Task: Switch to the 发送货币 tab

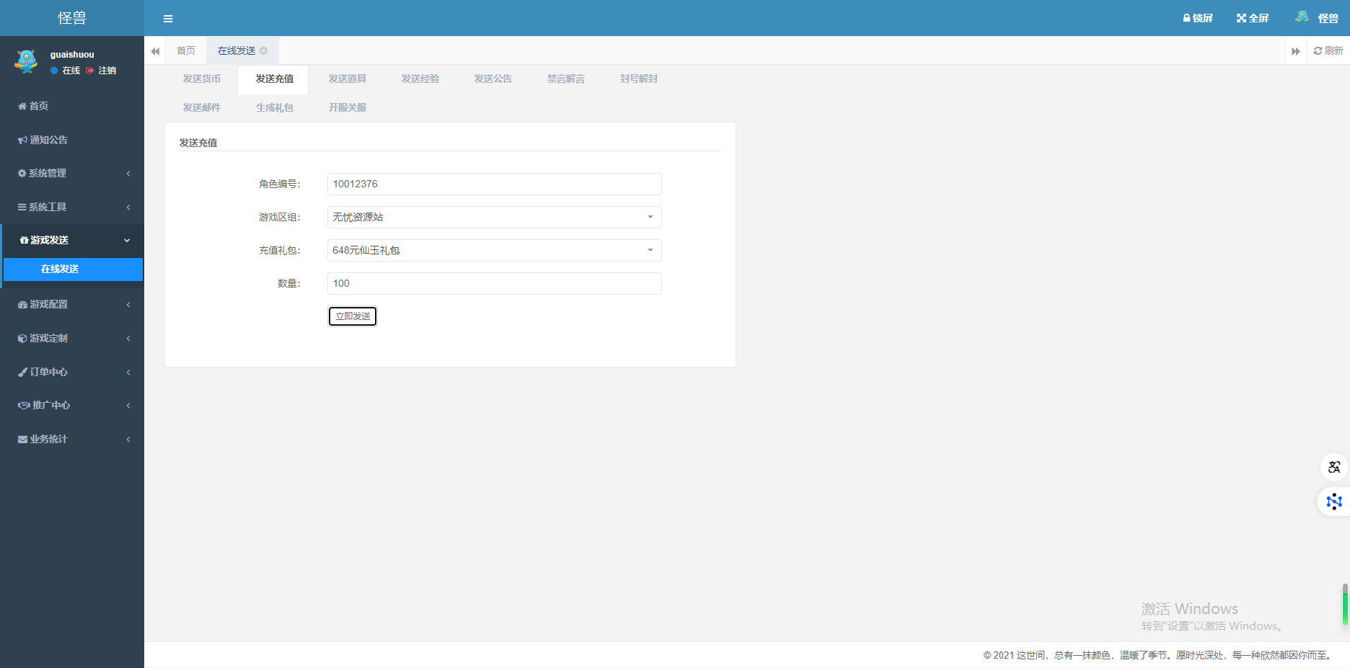Action: click(x=202, y=79)
